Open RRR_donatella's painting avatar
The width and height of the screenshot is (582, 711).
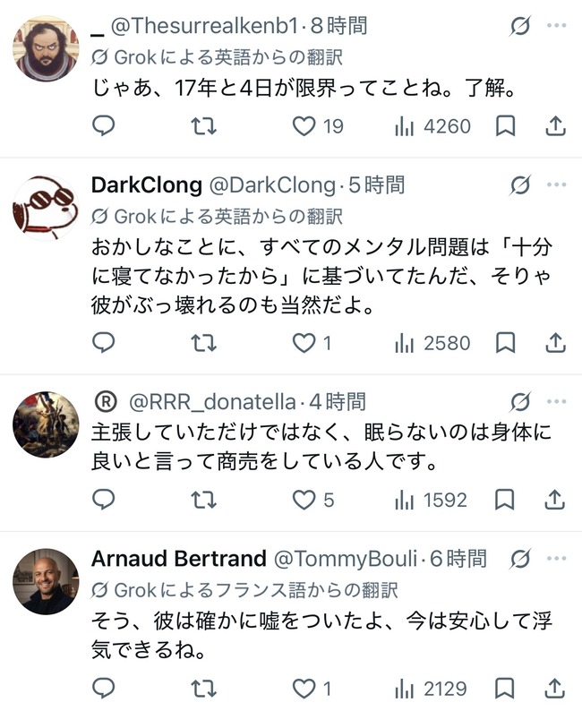(46, 424)
